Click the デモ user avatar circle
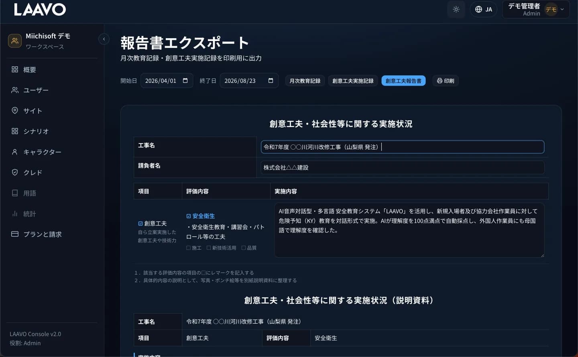This screenshot has height=357, width=578. pyautogui.click(x=551, y=10)
